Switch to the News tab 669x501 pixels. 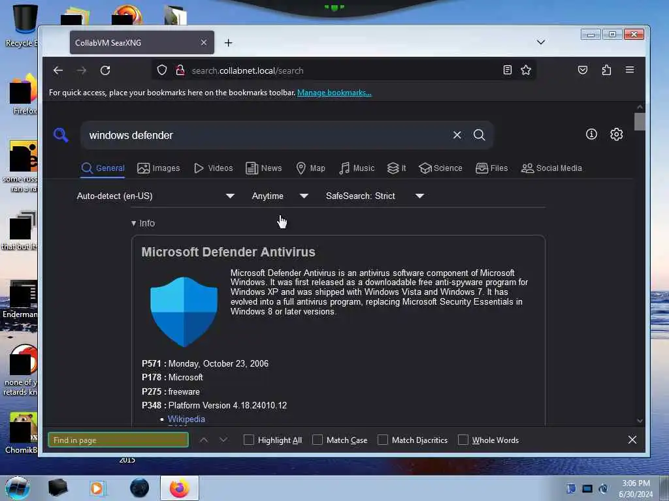click(264, 168)
